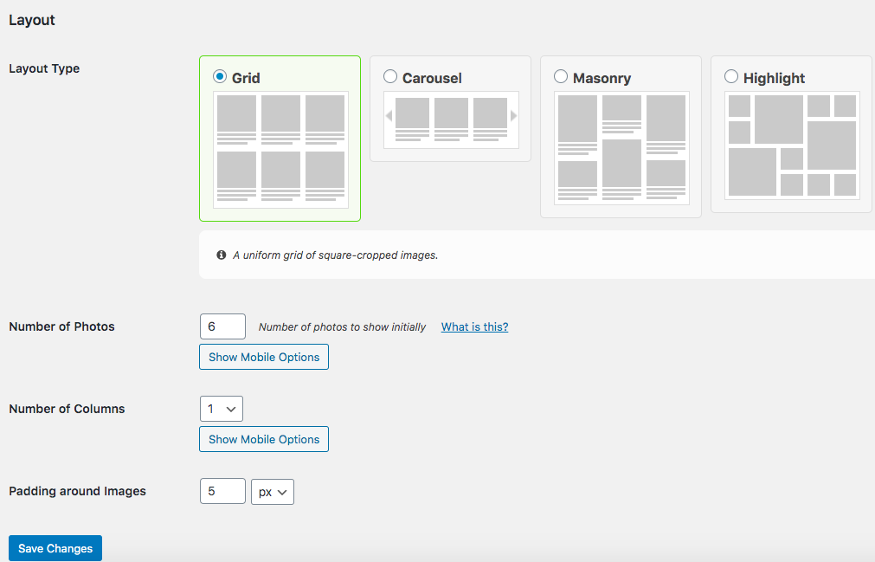
Task: Focus the Number of Photos input field
Action: (222, 326)
